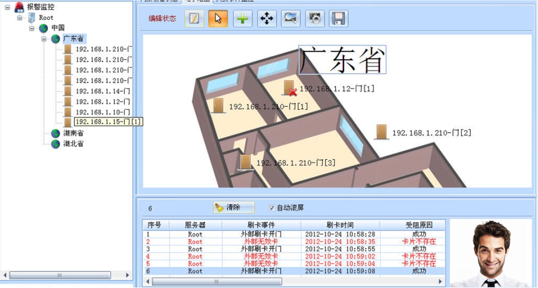Click the globe icon beside 中国
The image size is (538, 288).
tap(43, 28)
